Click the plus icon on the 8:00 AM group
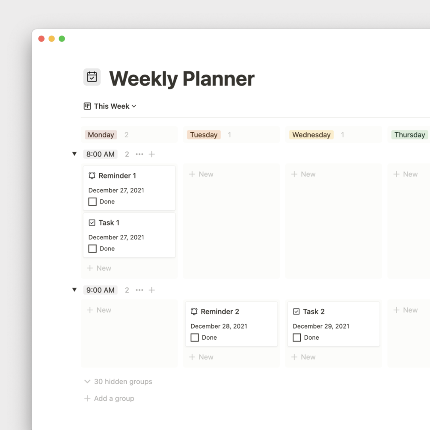Screen dimensions: 430x430 152,154
